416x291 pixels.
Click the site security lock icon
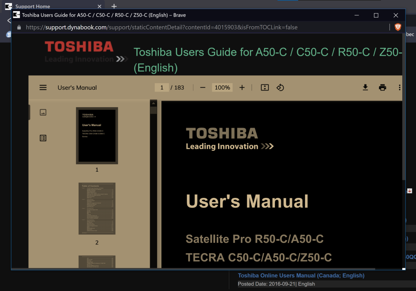[19, 27]
